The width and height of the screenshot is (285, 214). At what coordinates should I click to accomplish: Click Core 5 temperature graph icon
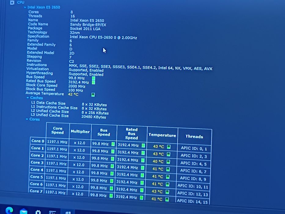167,184
